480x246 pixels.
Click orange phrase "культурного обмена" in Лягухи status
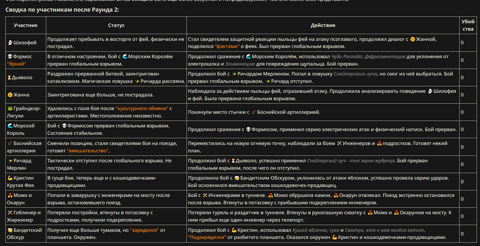(x=142, y=108)
